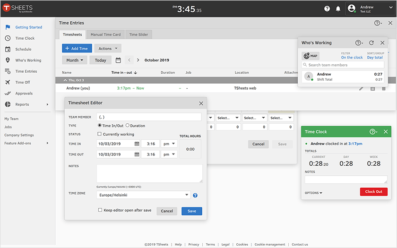This screenshot has height=248, width=397.
Task: Click the calendar picker icon beside Today
Action: [x=118, y=60]
